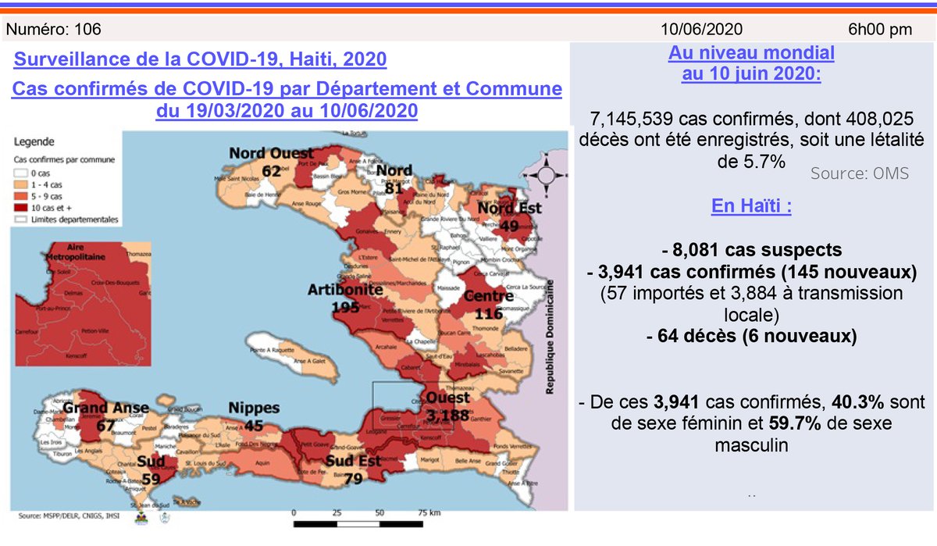Click the 'du 19/03/2020 au 10/06/2020' date range
The height and width of the screenshot is (546, 937).
[x=287, y=111]
